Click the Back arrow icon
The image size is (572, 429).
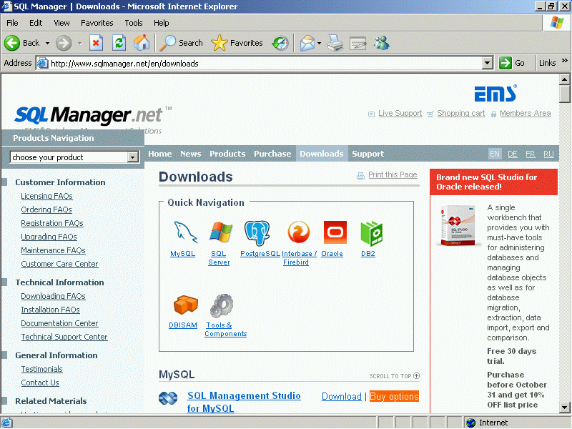tap(12, 43)
